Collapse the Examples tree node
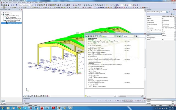 [2, 14]
